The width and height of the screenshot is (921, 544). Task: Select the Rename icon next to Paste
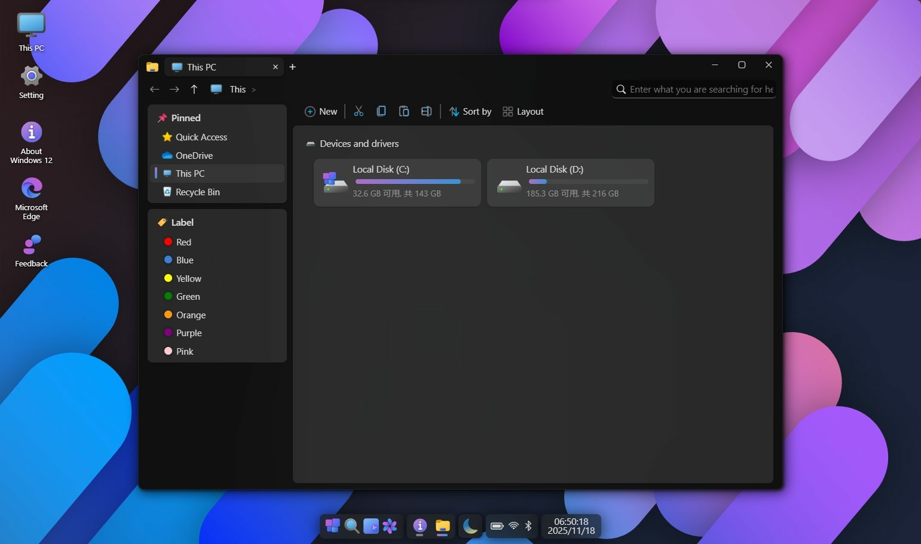pos(426,111)
